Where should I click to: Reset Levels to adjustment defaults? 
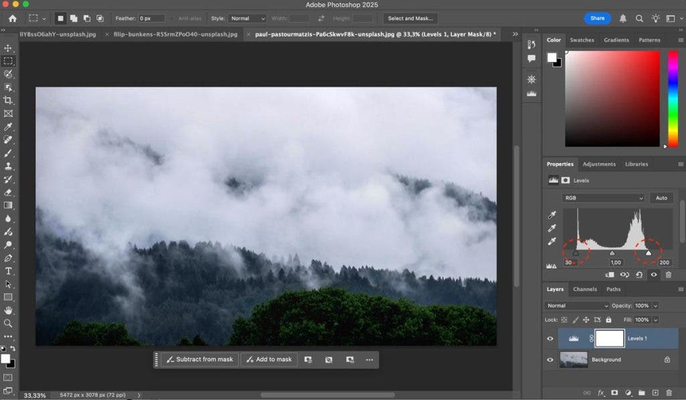click(639, 275)
